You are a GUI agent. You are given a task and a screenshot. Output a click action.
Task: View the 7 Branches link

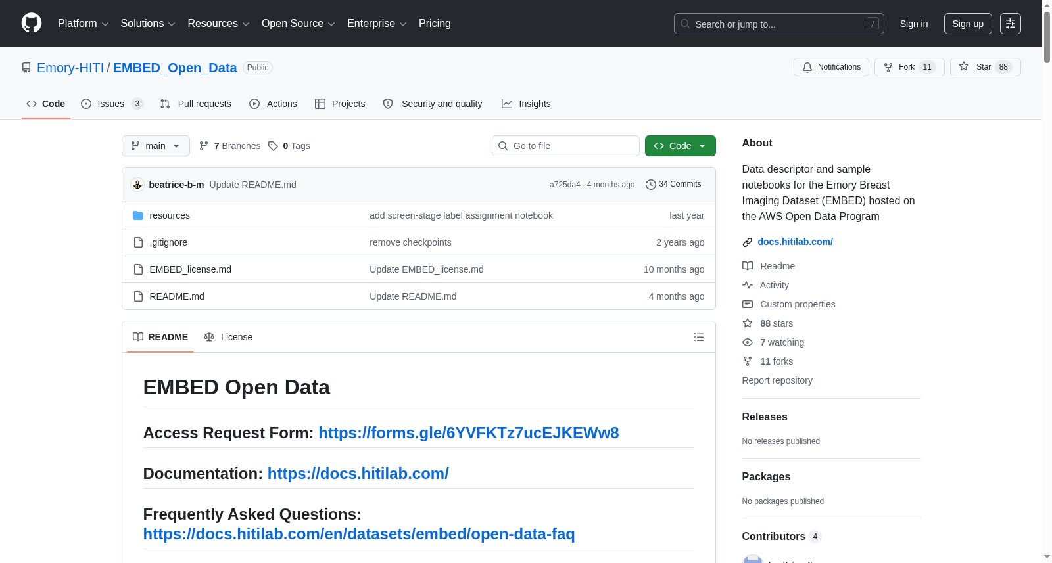[x=229, y=146]
